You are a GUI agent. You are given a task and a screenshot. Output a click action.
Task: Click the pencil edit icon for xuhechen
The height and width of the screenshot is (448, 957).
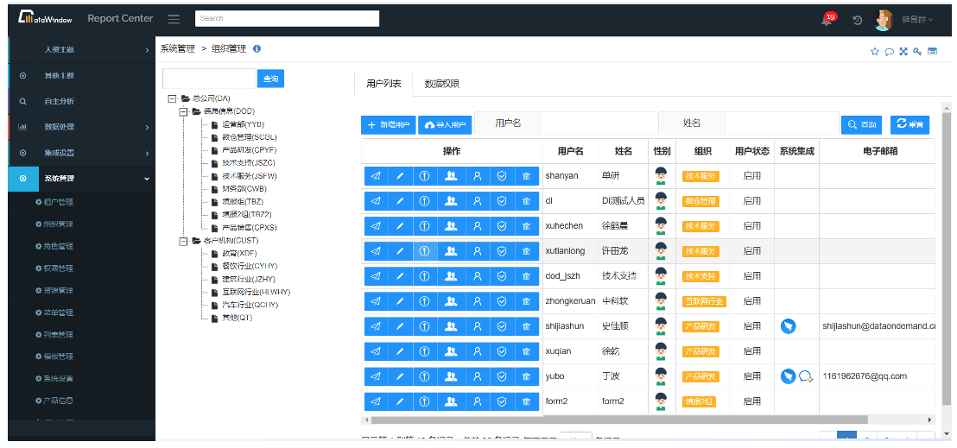(400, 226)
